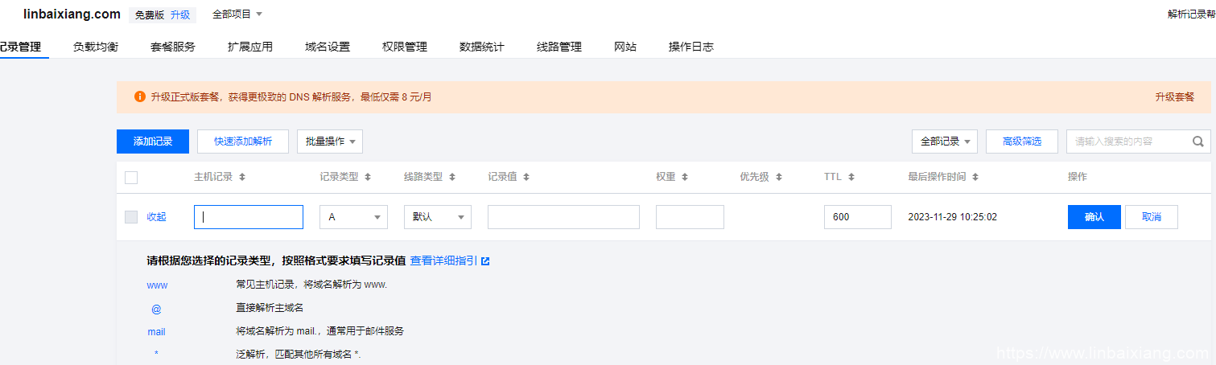Click the TTL field showing 600
Image resolution: width=1216 pixels, height=365 pixels.
(x=858, y=217)
